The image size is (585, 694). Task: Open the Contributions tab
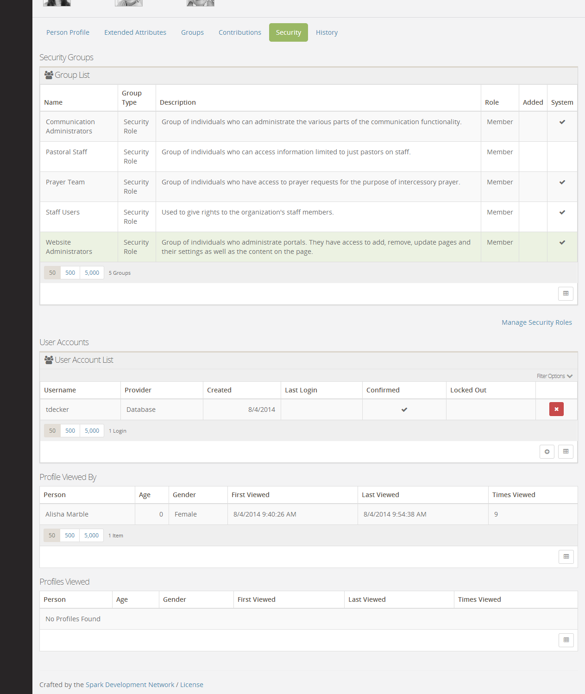pos(240,32)
